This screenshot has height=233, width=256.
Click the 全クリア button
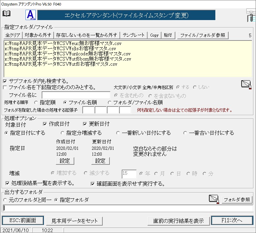point(13,35)
